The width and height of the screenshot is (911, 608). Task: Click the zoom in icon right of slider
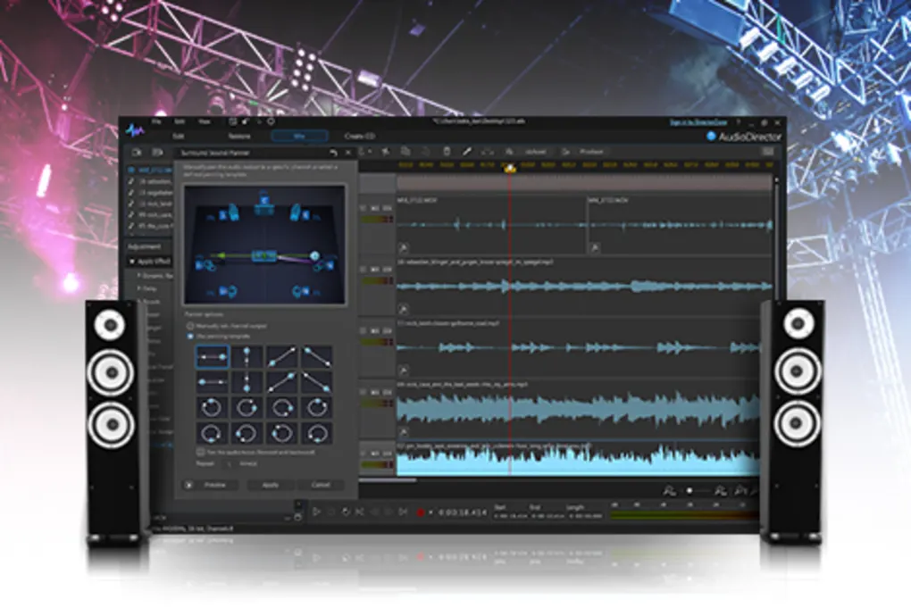pos(721,491)
